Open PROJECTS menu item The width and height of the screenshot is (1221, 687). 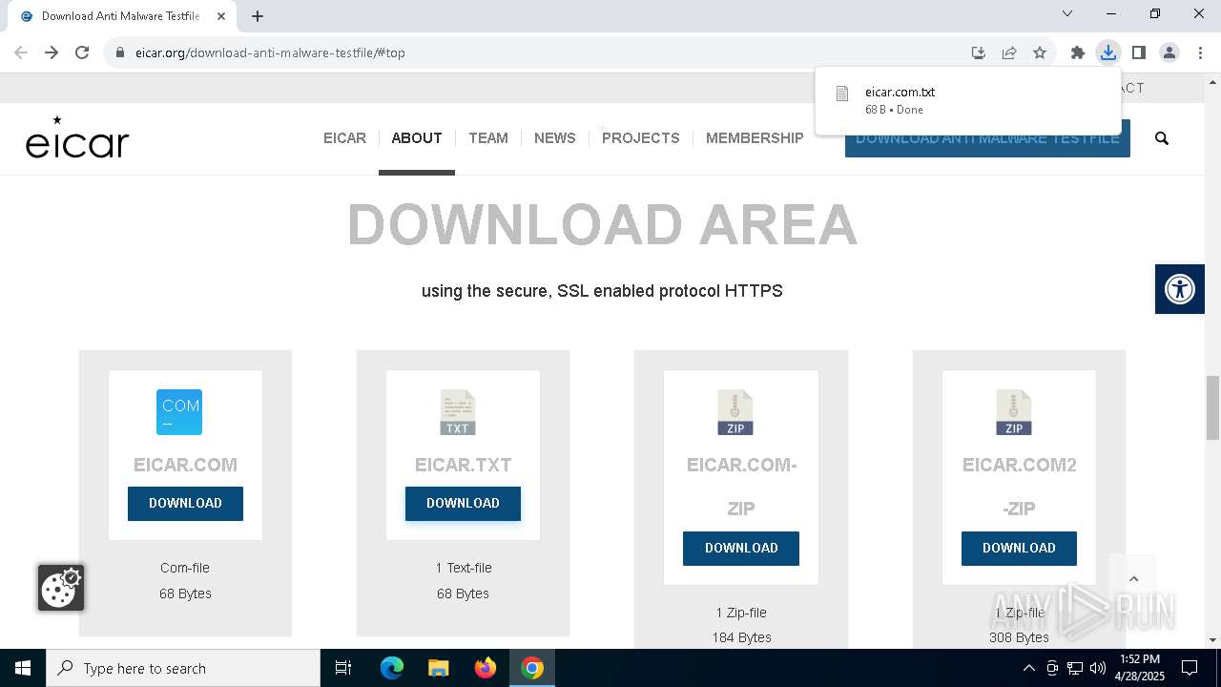coord(641,138)
